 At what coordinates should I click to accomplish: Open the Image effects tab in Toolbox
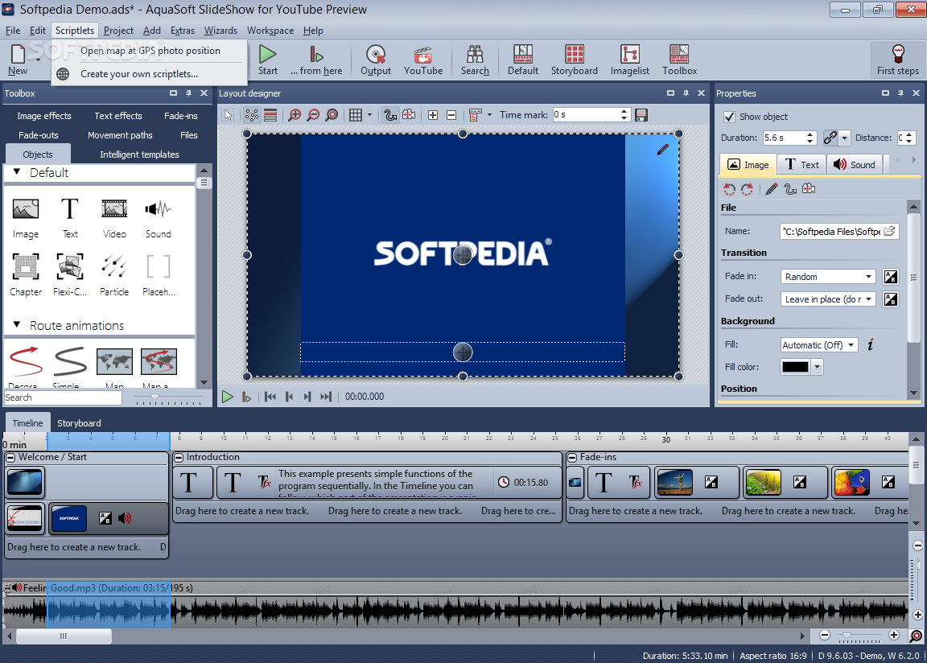(43, 116)
